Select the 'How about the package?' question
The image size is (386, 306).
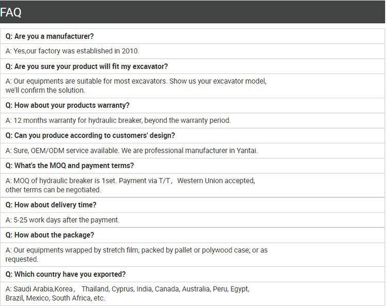[49, 235]
